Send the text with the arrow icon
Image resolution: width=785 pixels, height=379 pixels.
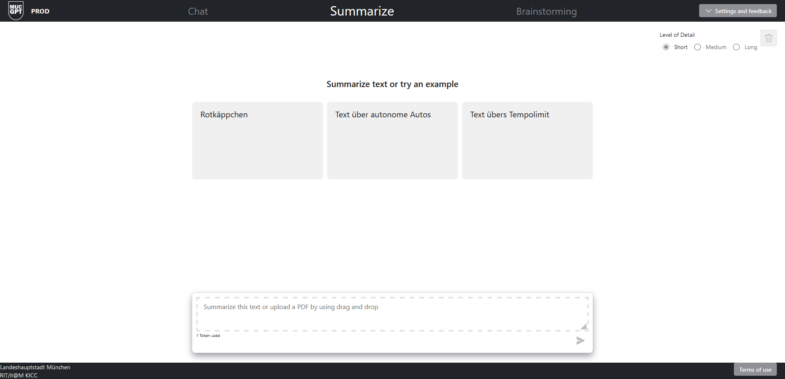(580, 341)
